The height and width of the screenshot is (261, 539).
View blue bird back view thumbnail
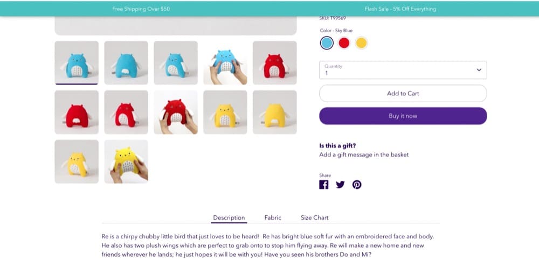(x=126, y=63)
